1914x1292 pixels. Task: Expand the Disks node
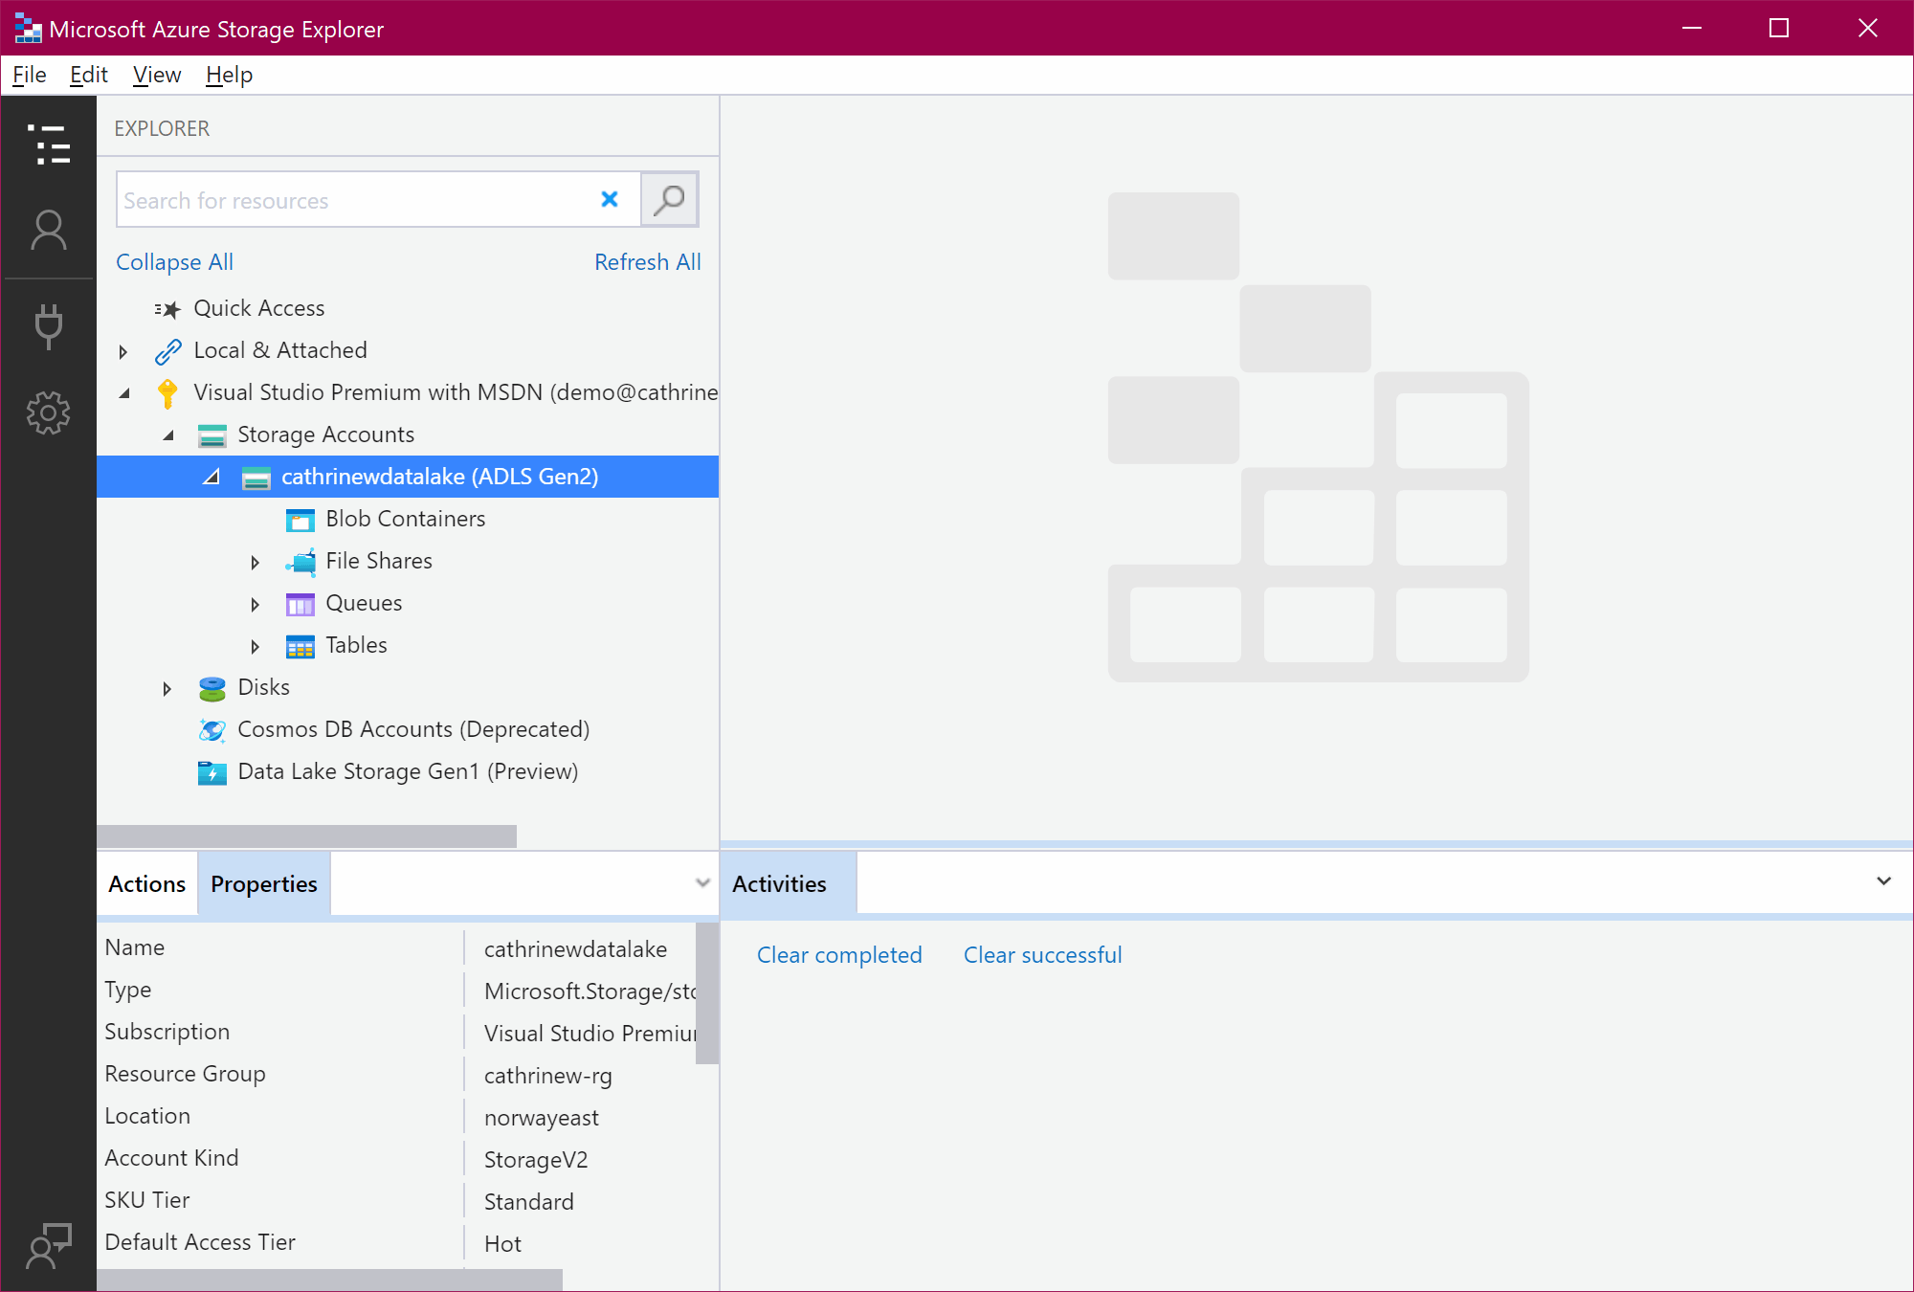coord(167,688)
